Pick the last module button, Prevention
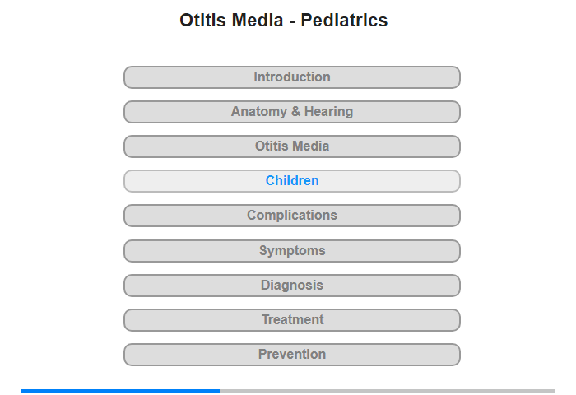576x395 pixels. [x=291, y=354]
